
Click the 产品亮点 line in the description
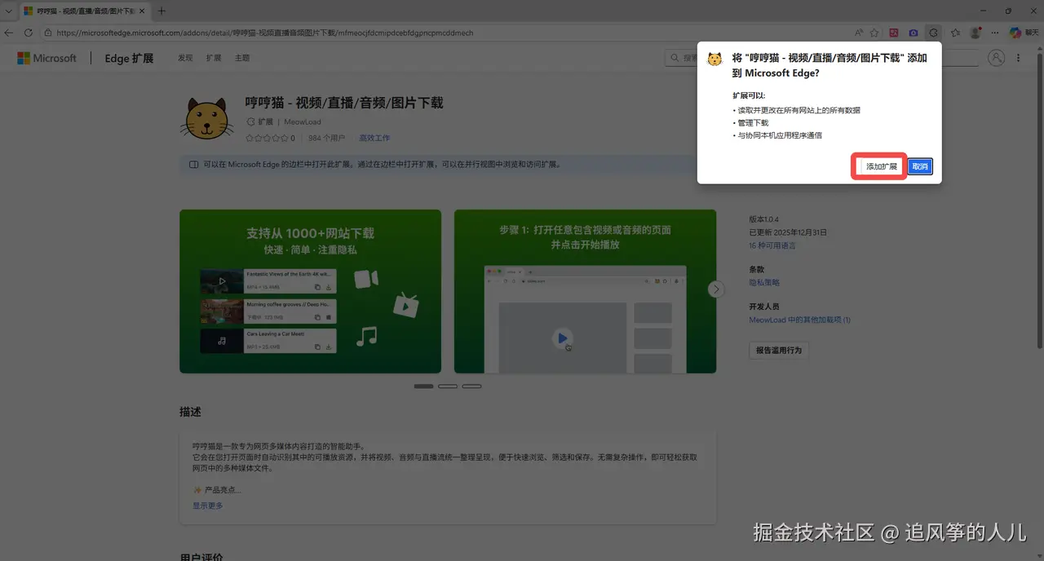[217, 490]
